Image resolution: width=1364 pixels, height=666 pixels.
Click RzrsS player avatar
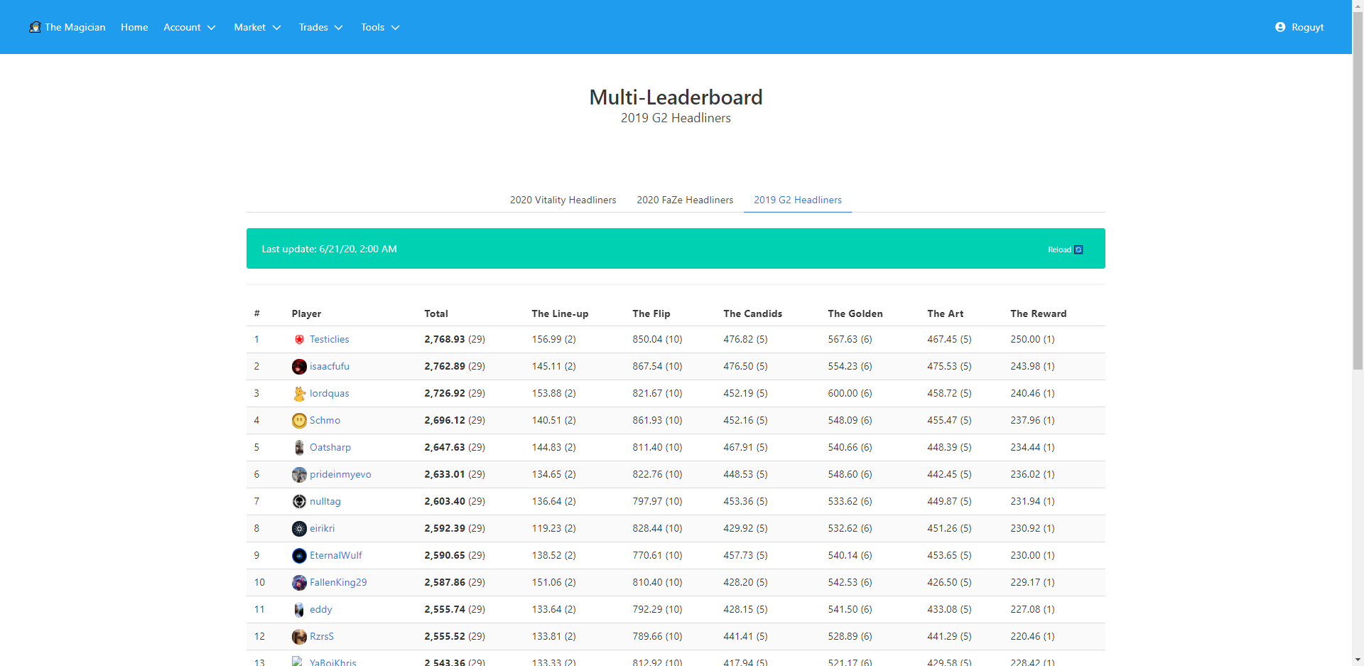coord(299,637)
